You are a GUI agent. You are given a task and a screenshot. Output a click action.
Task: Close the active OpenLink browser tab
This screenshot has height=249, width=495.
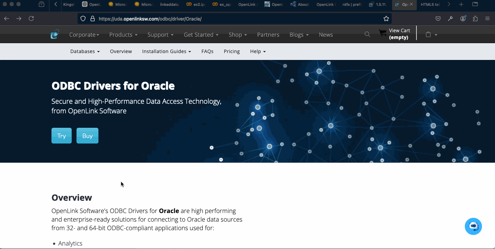[411, 4]
